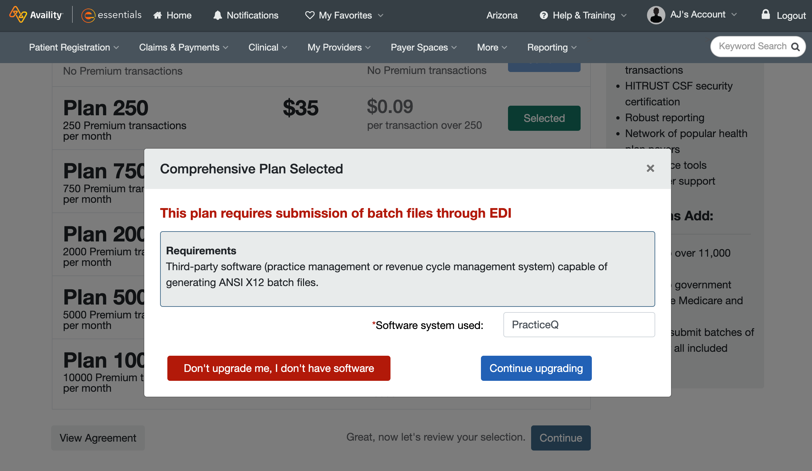Open the Clinical menu
This screenshot has height=471, width=812.
click(268, 47)
